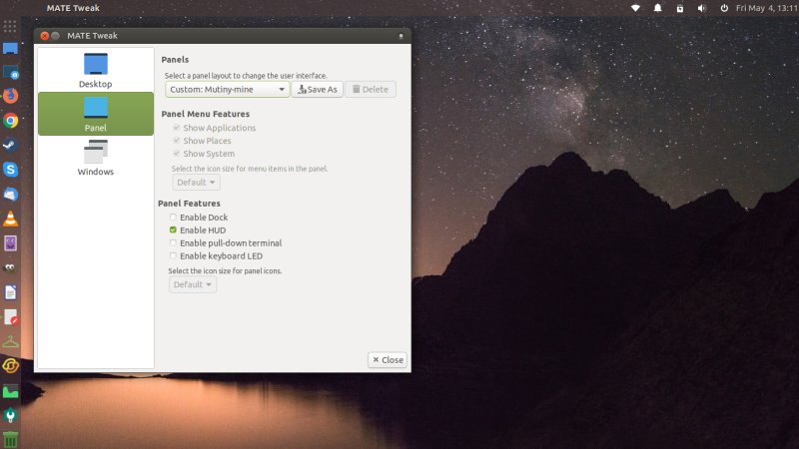Open the clothes hanger app in dock

tap(10, 341)
